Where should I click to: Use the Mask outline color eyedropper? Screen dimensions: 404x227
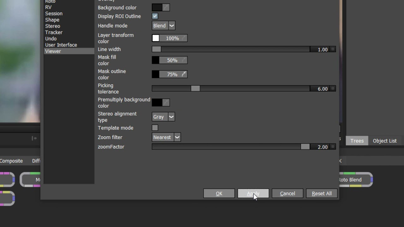[184, 74]
